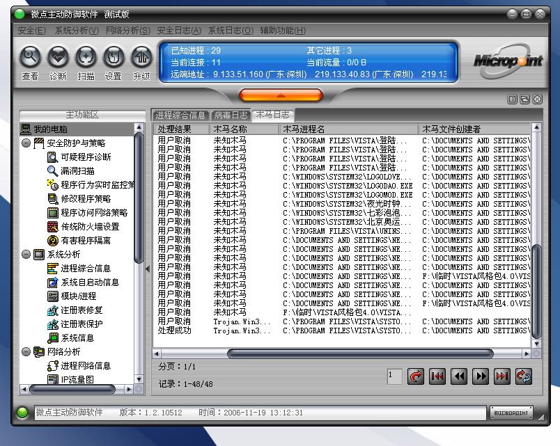Open the 安全日志(A) menu
This screenshot has height=446, width=560.
[179, 31]
